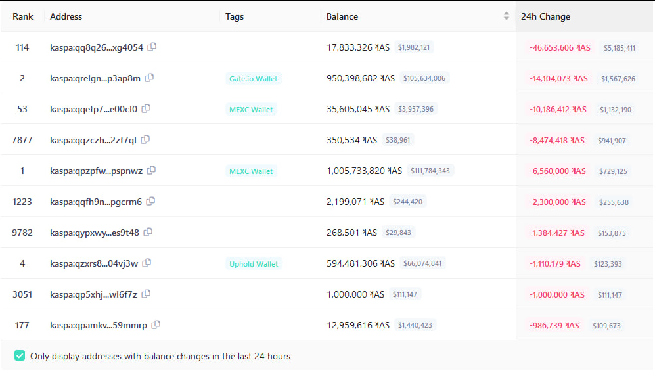Sort the table by Balance column arrows
Viewport: 655px width, 379px height.
[x=507, y=16]
